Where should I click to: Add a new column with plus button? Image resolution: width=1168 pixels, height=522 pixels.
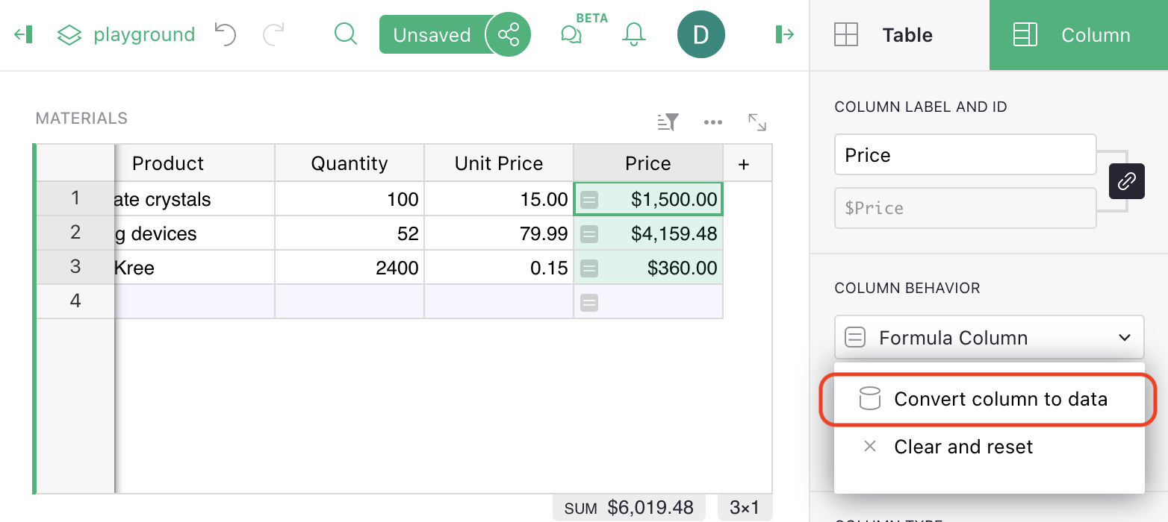[x=743, y=164]
